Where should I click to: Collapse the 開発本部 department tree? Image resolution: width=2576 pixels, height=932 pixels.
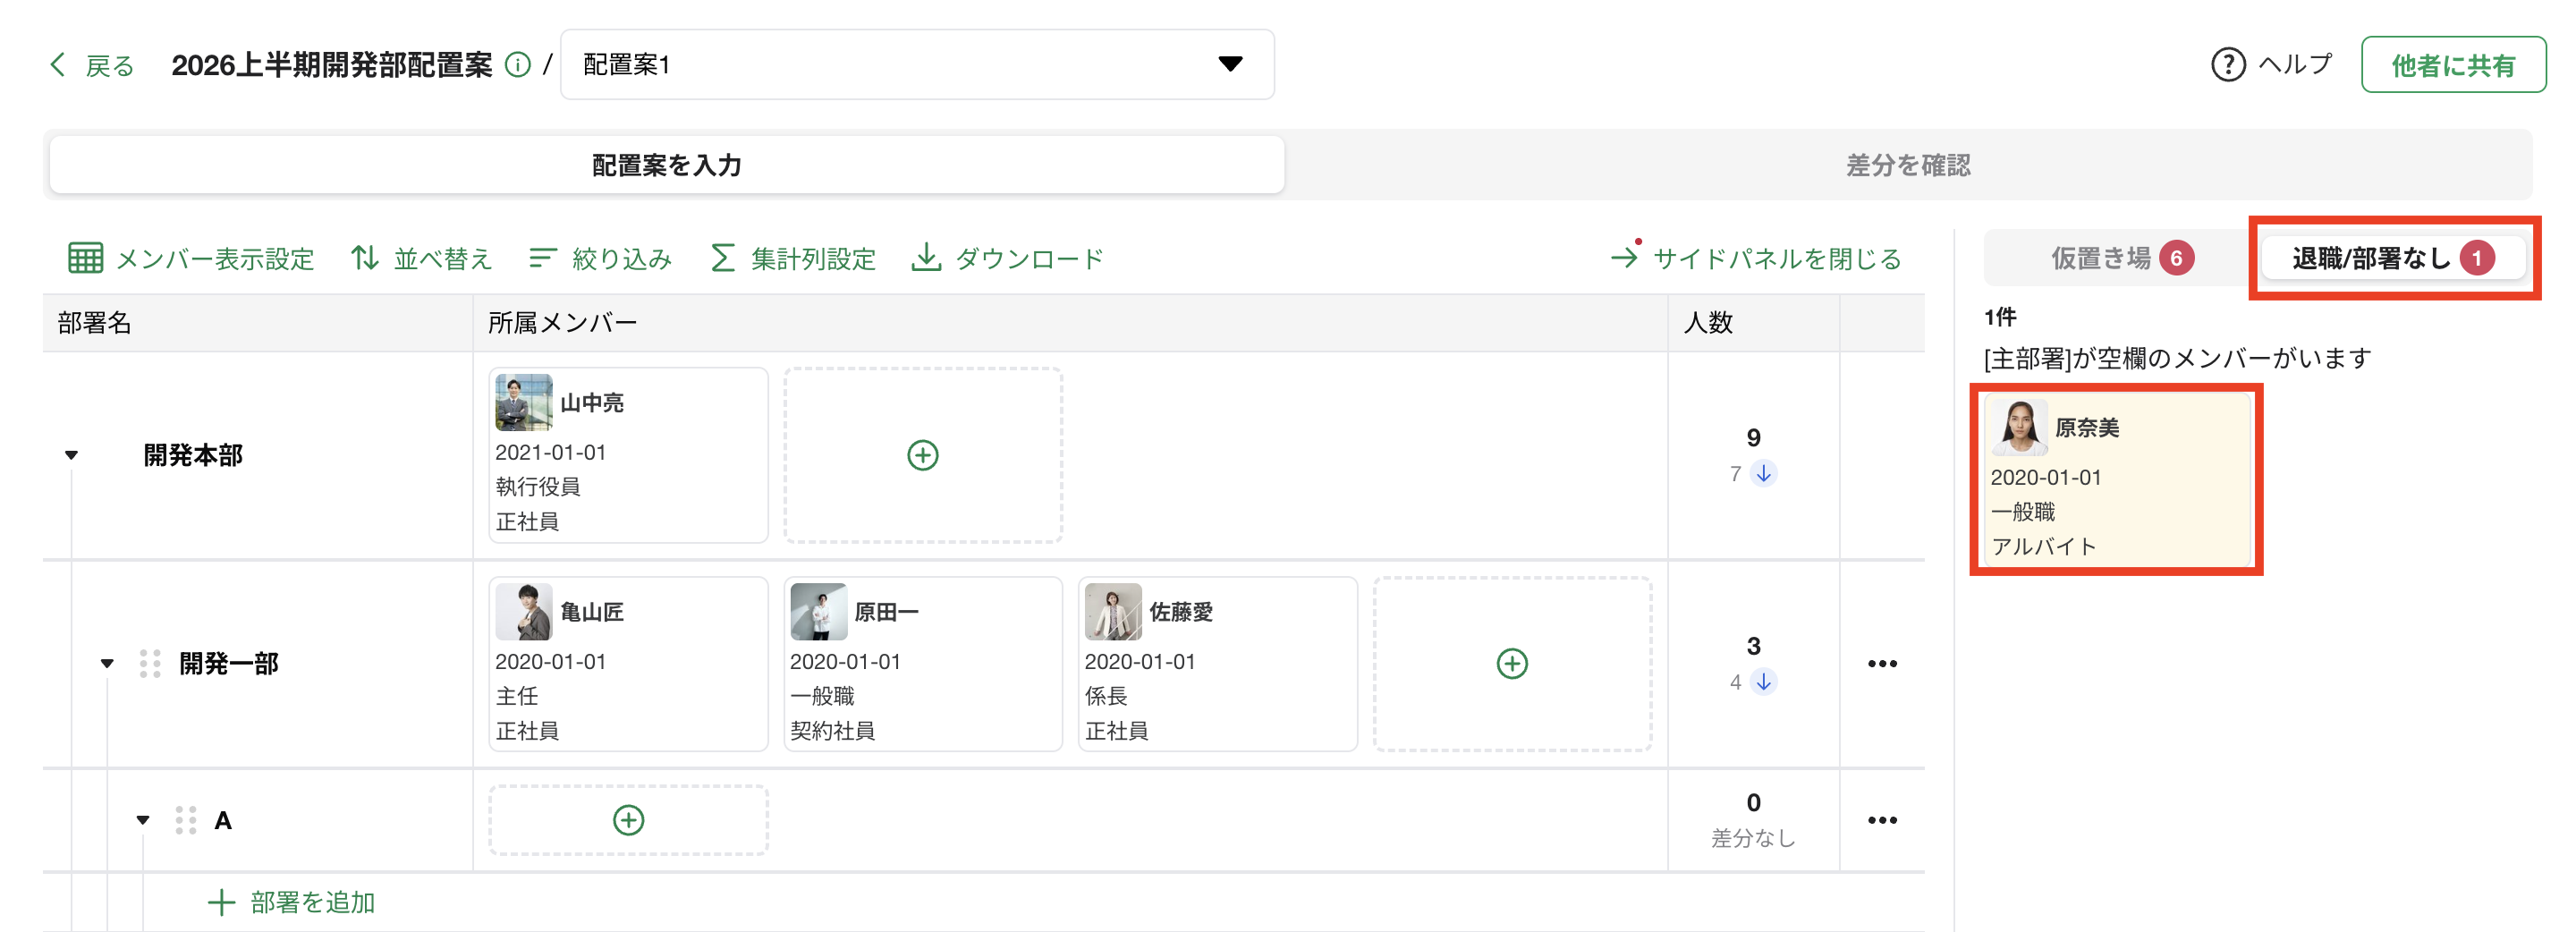click(x=71, y=456)
